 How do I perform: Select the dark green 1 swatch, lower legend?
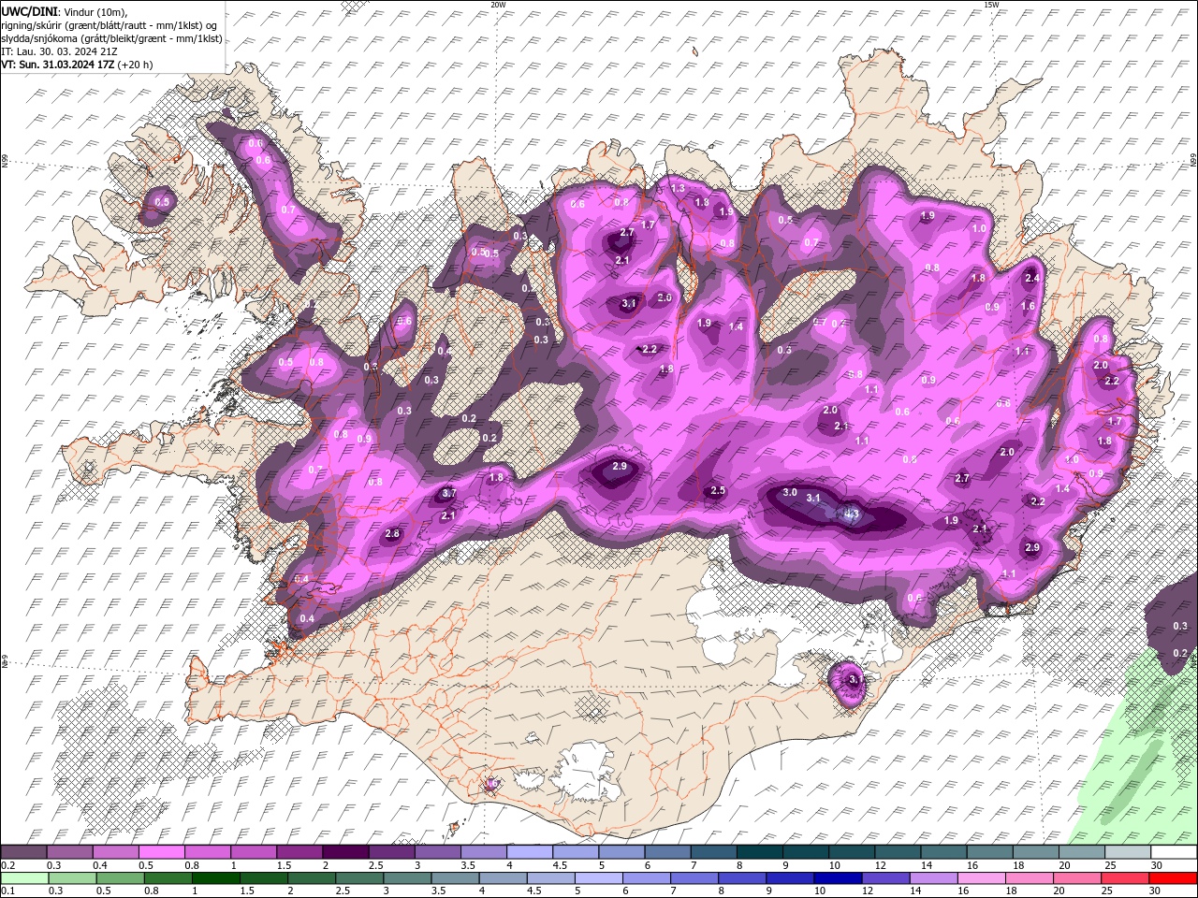point(215,877)
